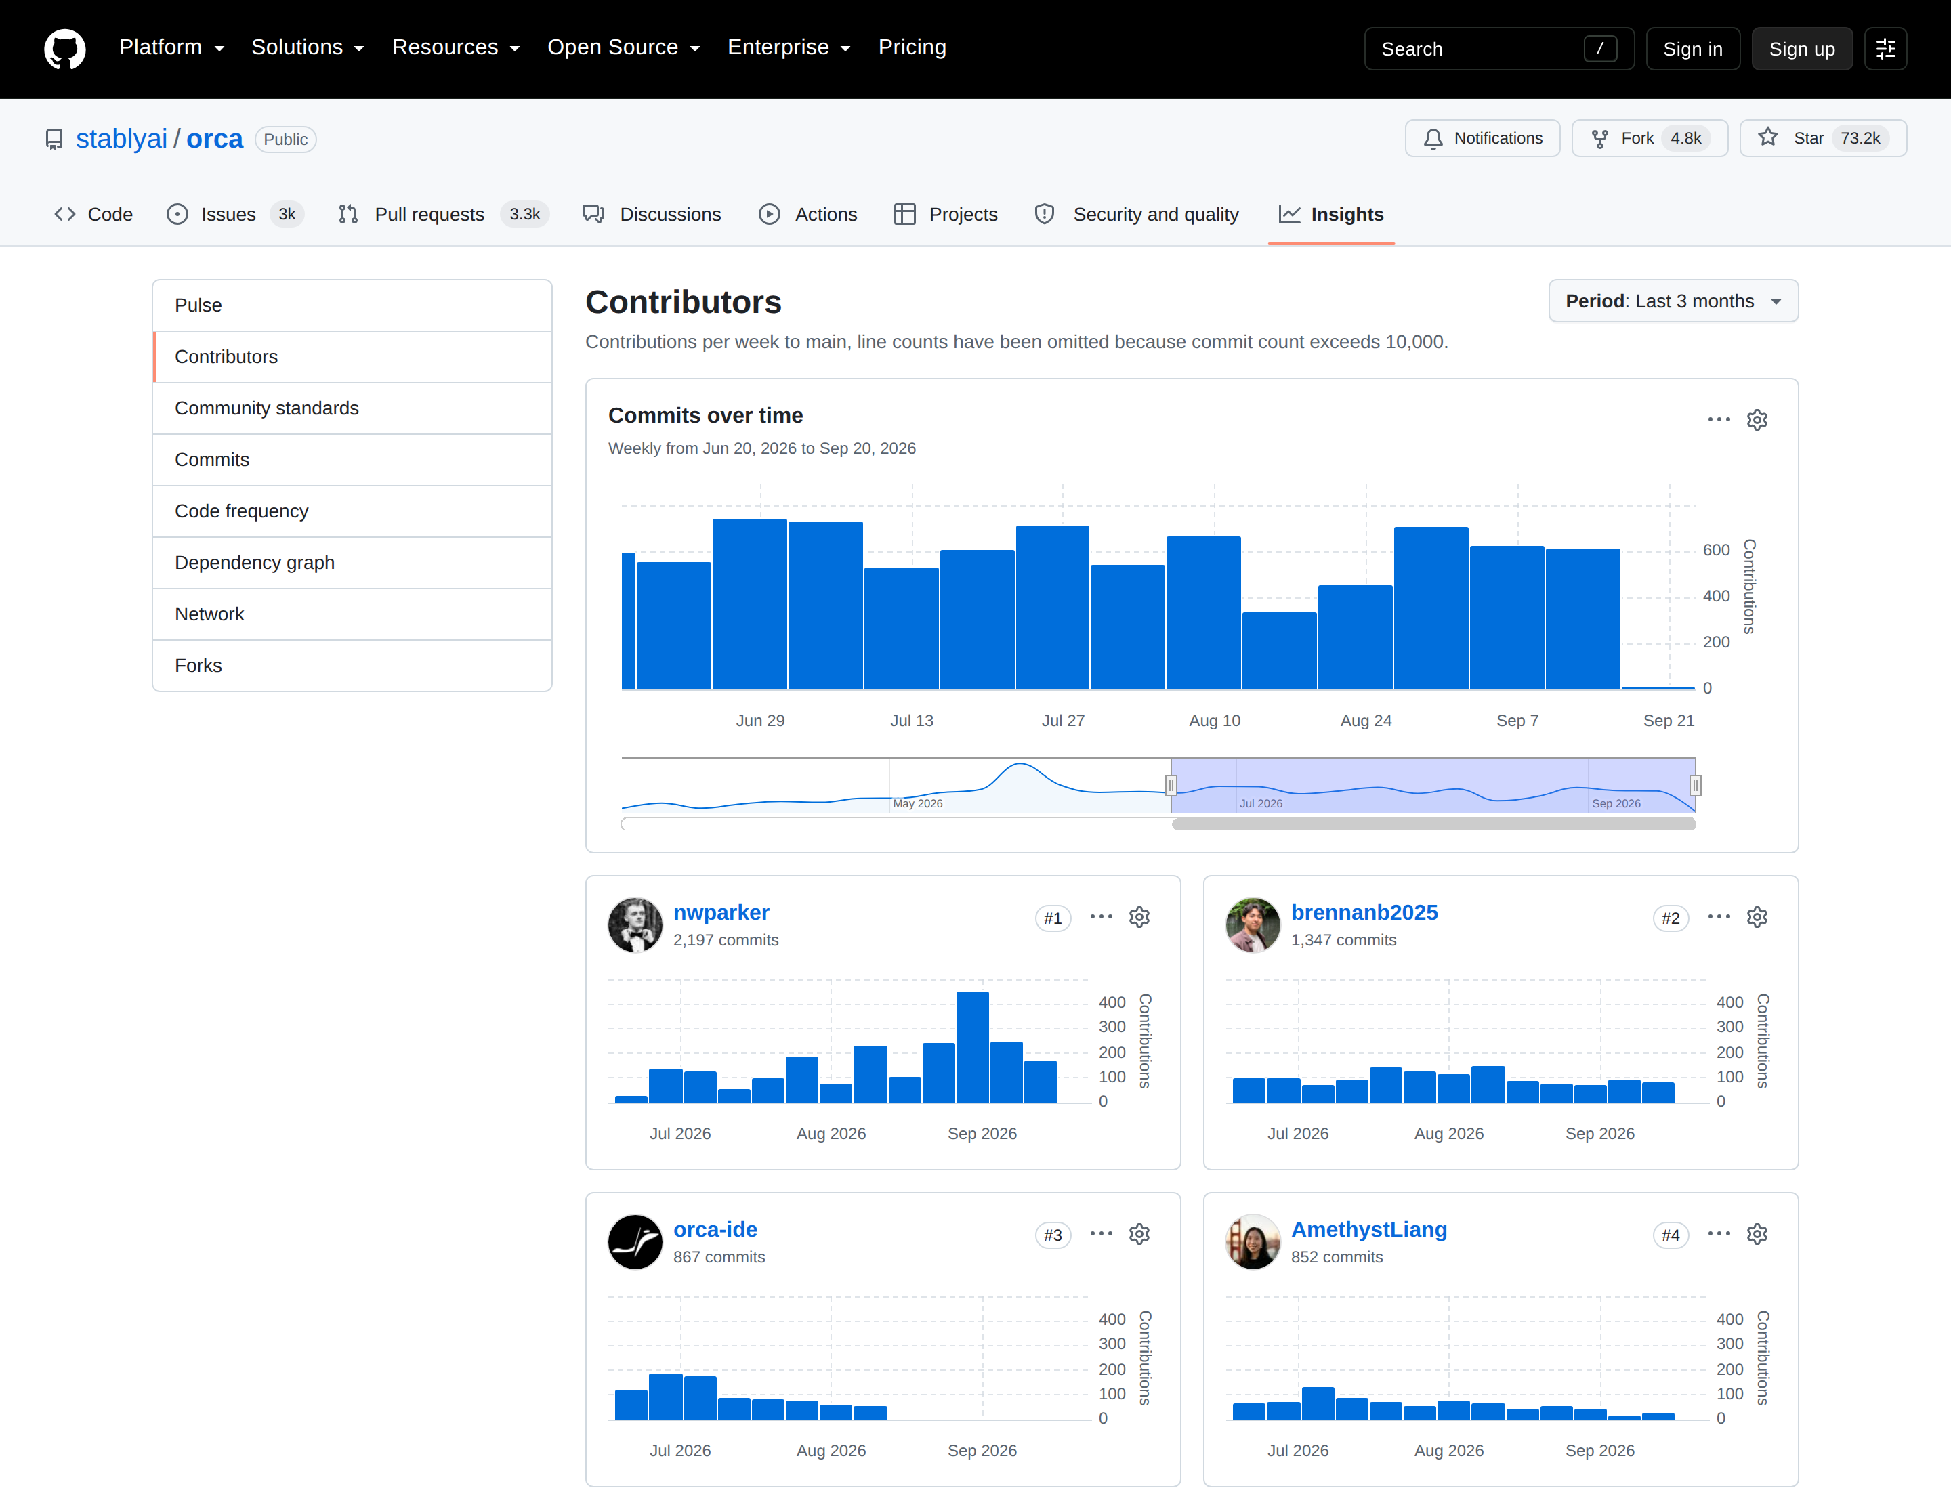
Task: Click the timeline horizontal scrollbar thumb
Action: coord(1433,824)
